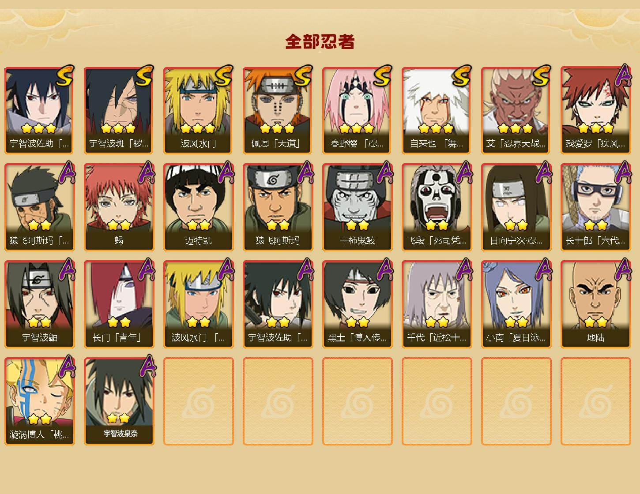Open the 佩恩「天道」 ninja card
Viewport: 640px width, 494px height.
click(278, 110)
